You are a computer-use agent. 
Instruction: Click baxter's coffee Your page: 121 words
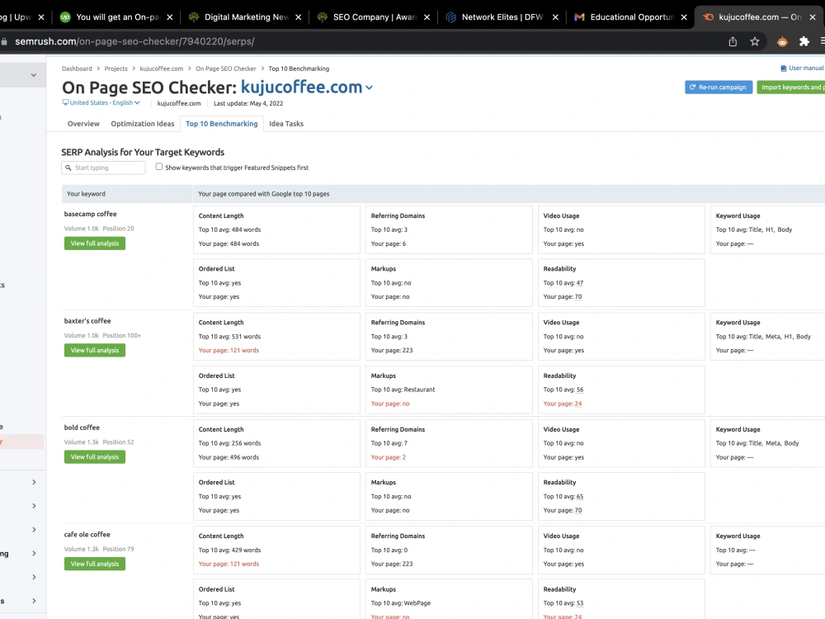coord(229,351)
